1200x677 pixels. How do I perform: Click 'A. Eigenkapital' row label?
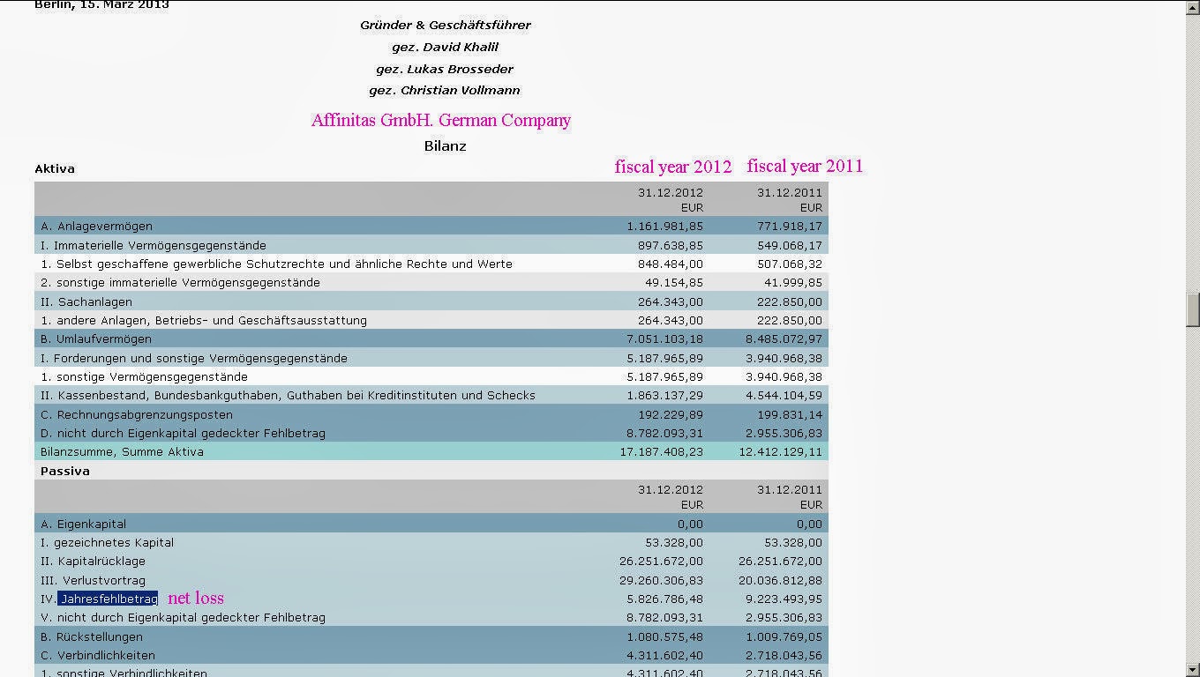(83, 524)
